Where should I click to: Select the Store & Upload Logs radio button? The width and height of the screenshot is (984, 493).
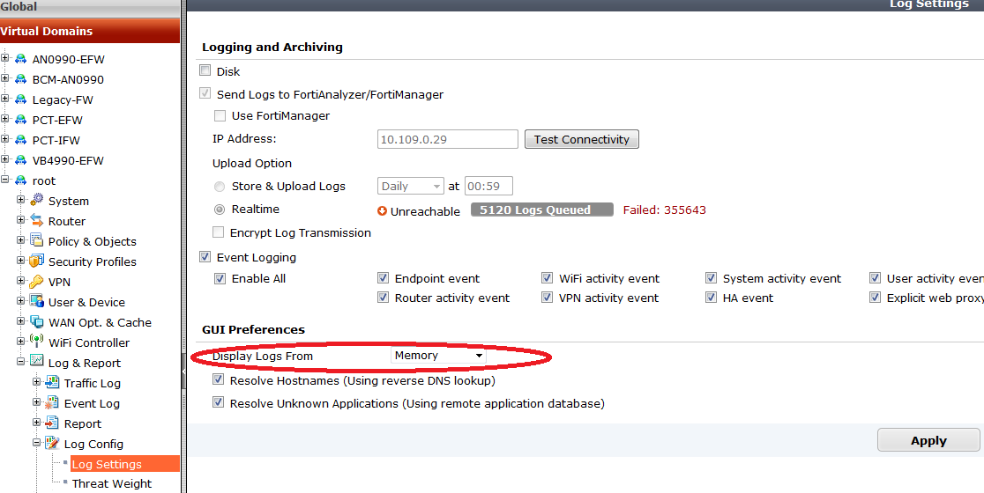(x=219, y=187)
